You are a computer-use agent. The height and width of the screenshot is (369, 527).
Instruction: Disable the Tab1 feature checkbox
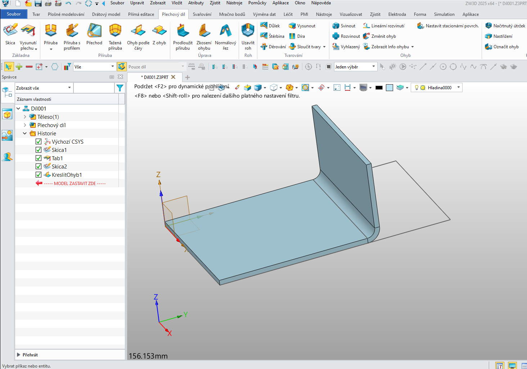click(x=39, y=158)
